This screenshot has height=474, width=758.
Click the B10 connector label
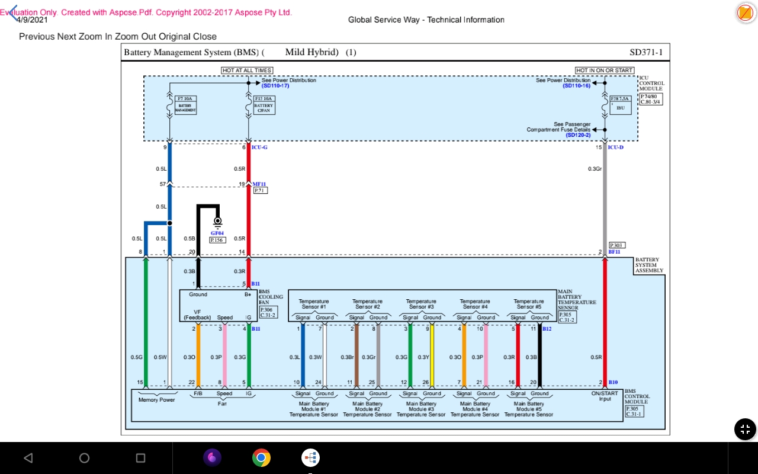(613, 383)
